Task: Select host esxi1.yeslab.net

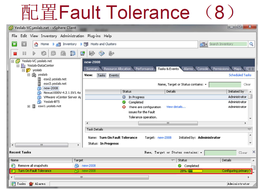Action: pos(50,106)
